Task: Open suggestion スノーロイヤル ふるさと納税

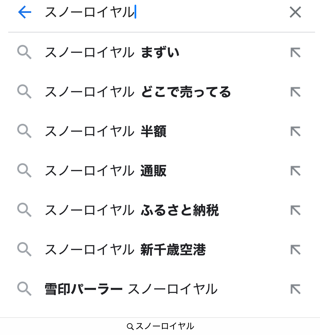Action: pos(132,210)
